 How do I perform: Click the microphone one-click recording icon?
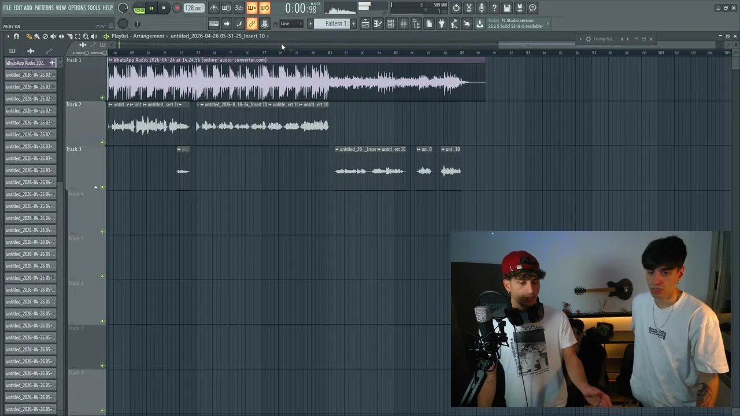pyautogui.click(x=482, y=8)
